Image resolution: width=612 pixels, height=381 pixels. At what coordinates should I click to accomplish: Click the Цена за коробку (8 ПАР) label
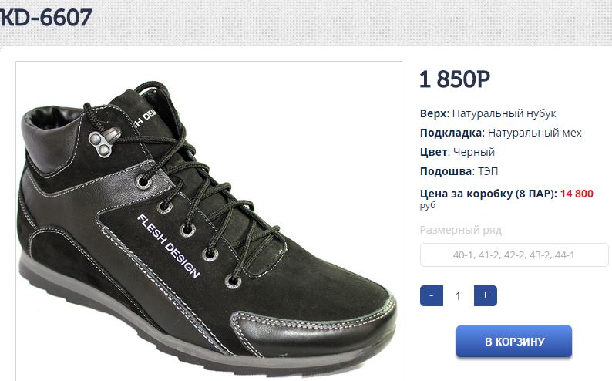(489, 194)
